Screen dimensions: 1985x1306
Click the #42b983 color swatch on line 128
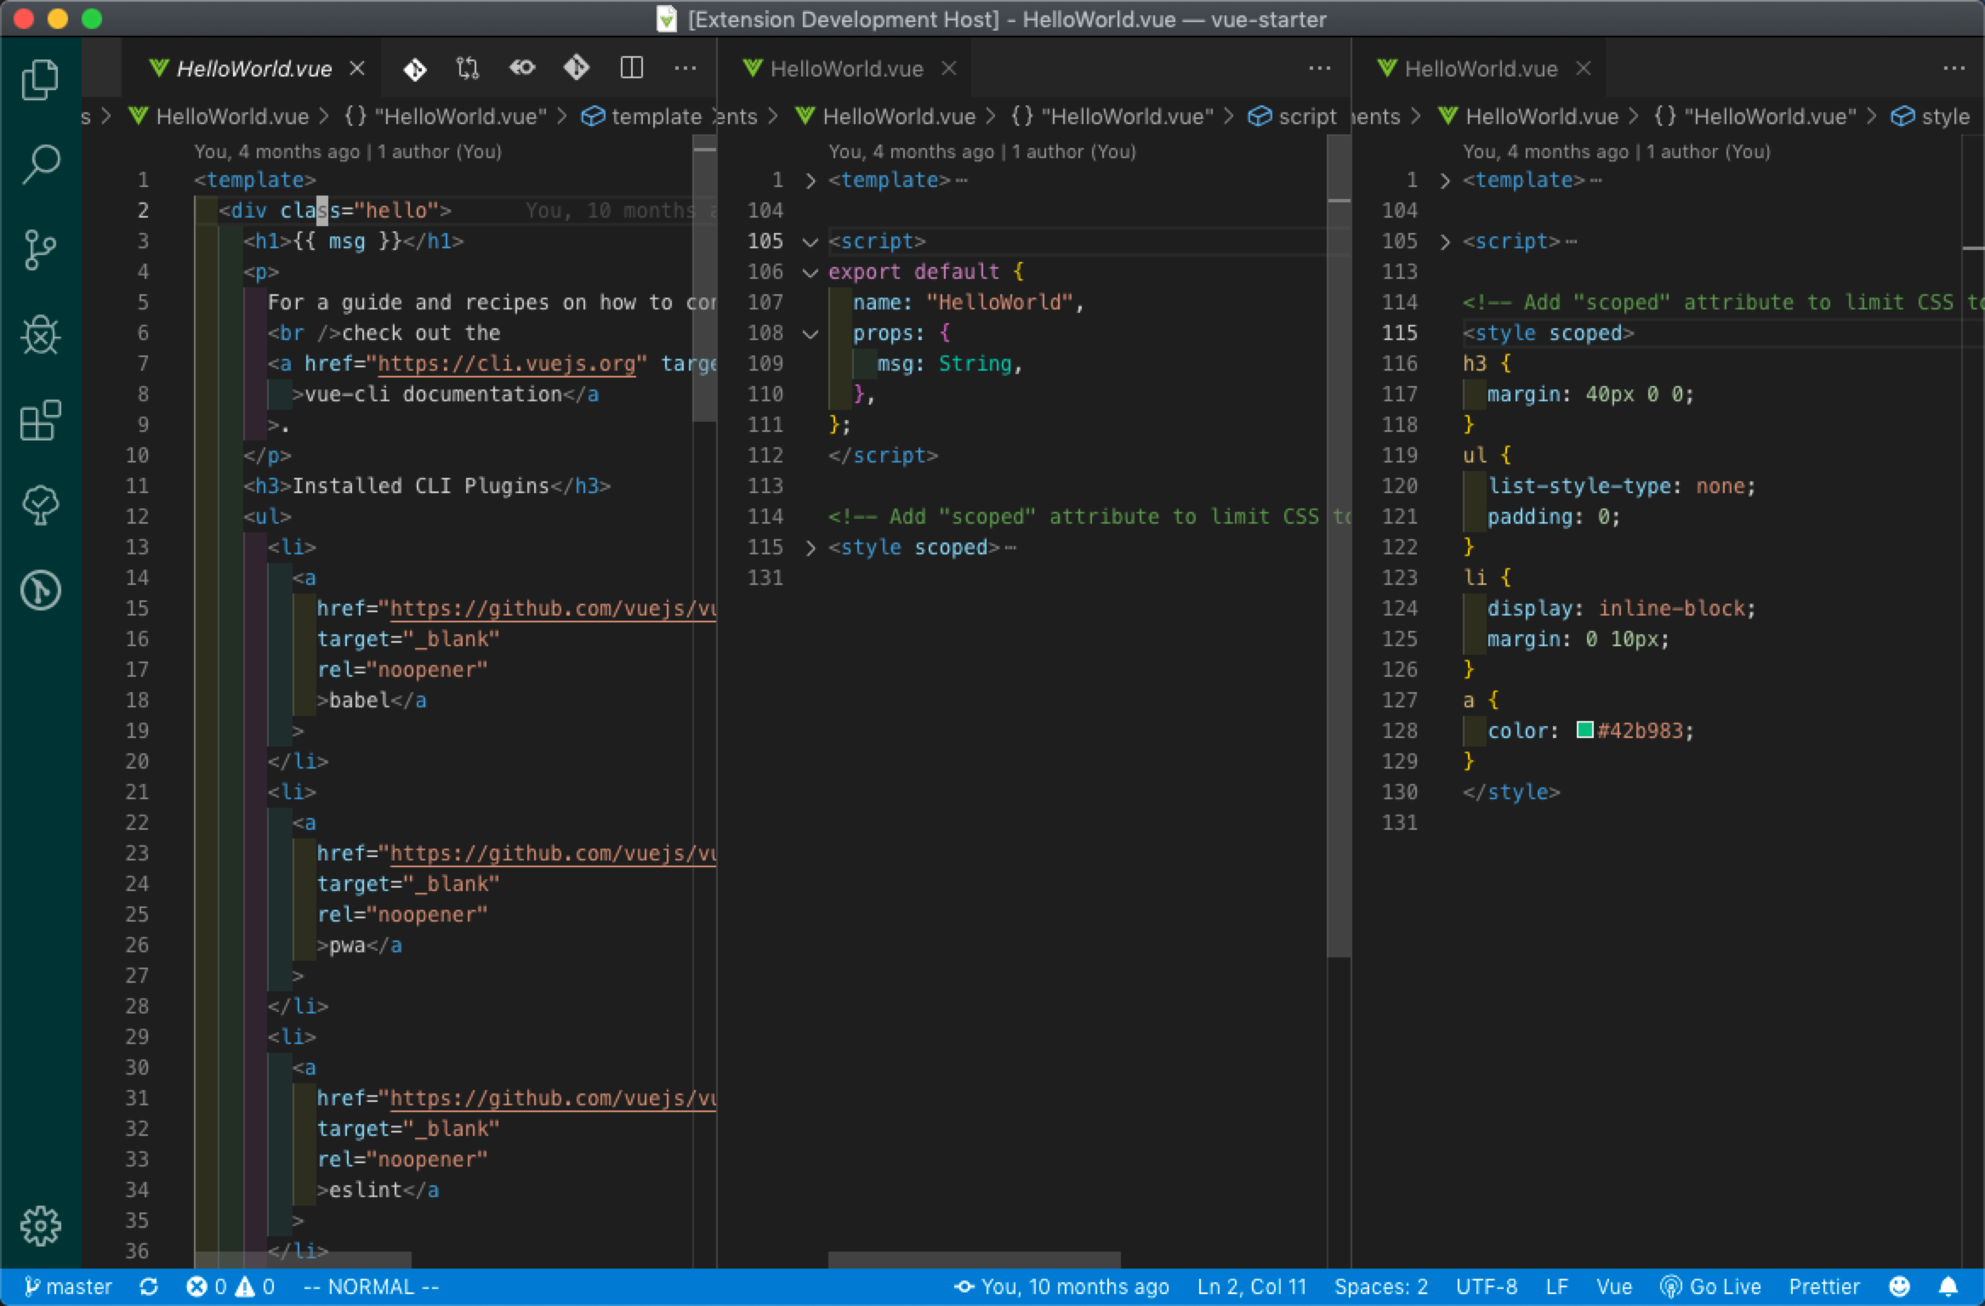tap(1584, 730)
